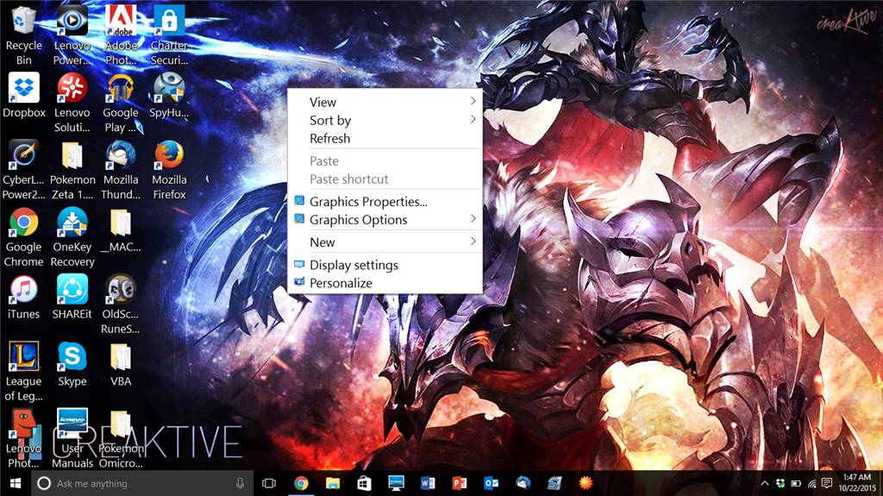Click the Dropbox tray icon
Screen dimensions: 883x496
point(780,483)
